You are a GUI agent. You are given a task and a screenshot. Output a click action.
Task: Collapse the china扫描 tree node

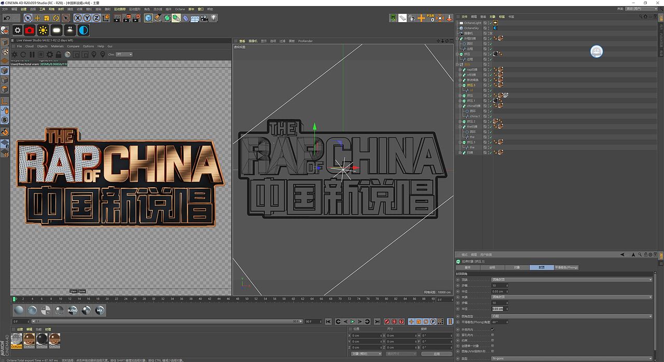[460, 106]
